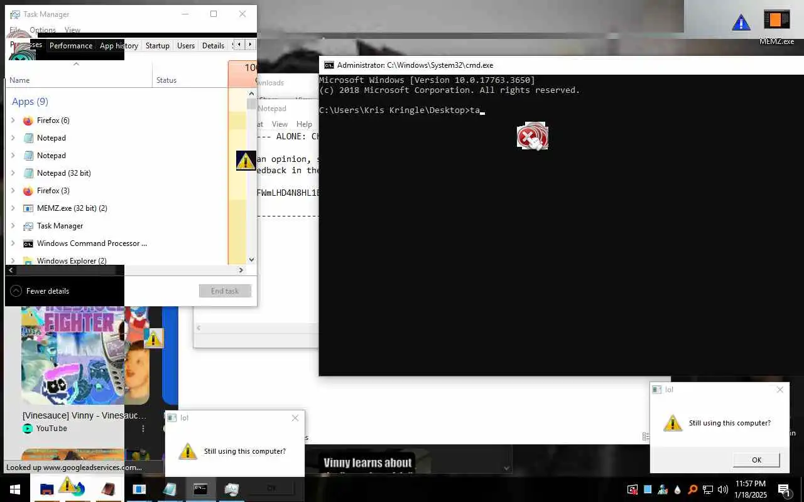Click YouTube channel avatar icon

pyautogui.click(x=28, y=429)
